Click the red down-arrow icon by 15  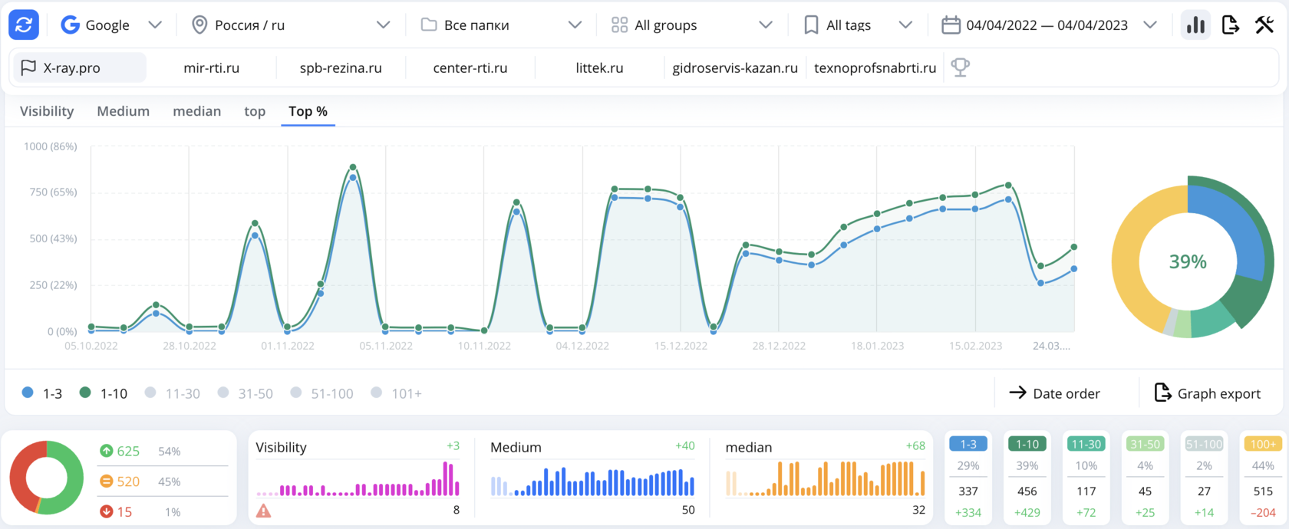click(x=107, y=511)
